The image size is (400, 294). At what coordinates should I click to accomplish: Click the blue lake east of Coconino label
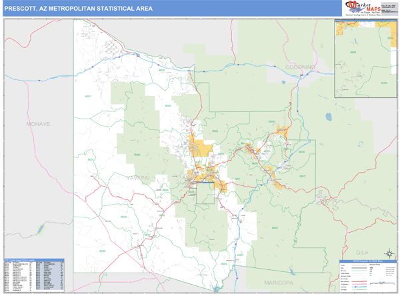point(328,117)
